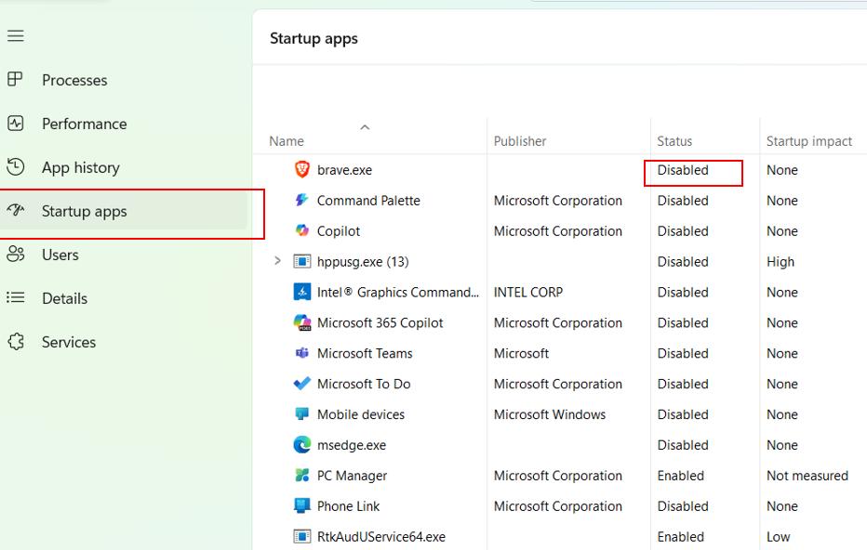Click the PC Manager icon
867x550 pixels.
click(x=302, y=475)
